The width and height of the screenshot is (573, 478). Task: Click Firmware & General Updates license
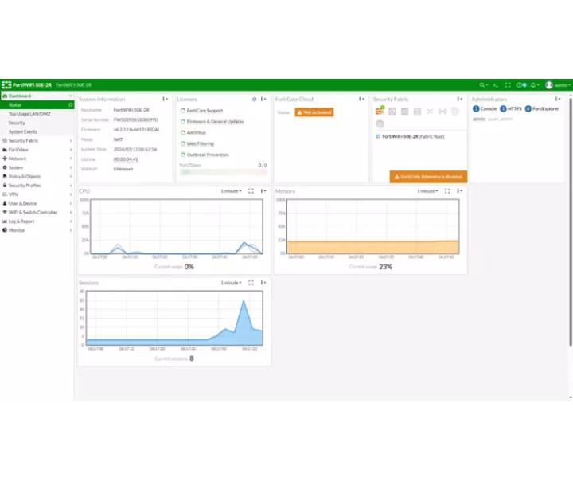point(215,122)
